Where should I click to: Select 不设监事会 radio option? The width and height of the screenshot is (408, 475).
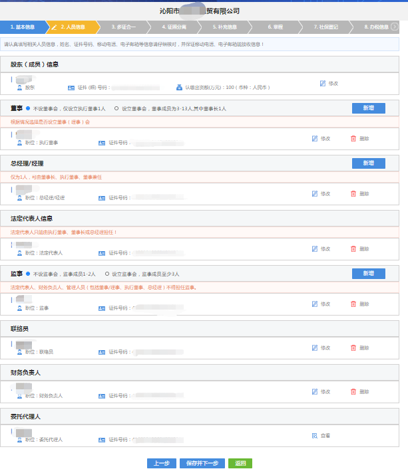[x=28, y=274]
